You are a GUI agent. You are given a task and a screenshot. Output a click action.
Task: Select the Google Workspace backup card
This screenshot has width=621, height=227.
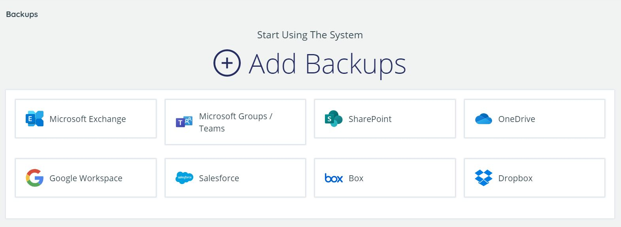(86, 178)
